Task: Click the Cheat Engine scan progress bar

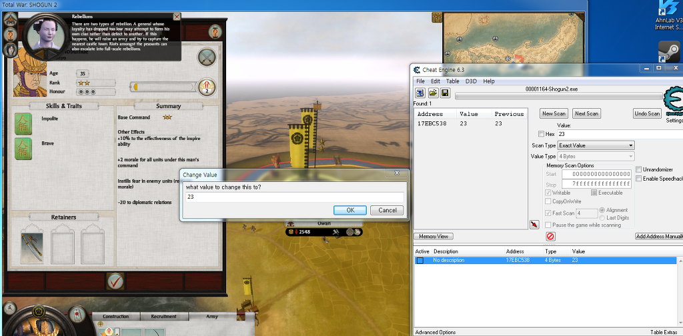Action: click(x=559, y=96)
